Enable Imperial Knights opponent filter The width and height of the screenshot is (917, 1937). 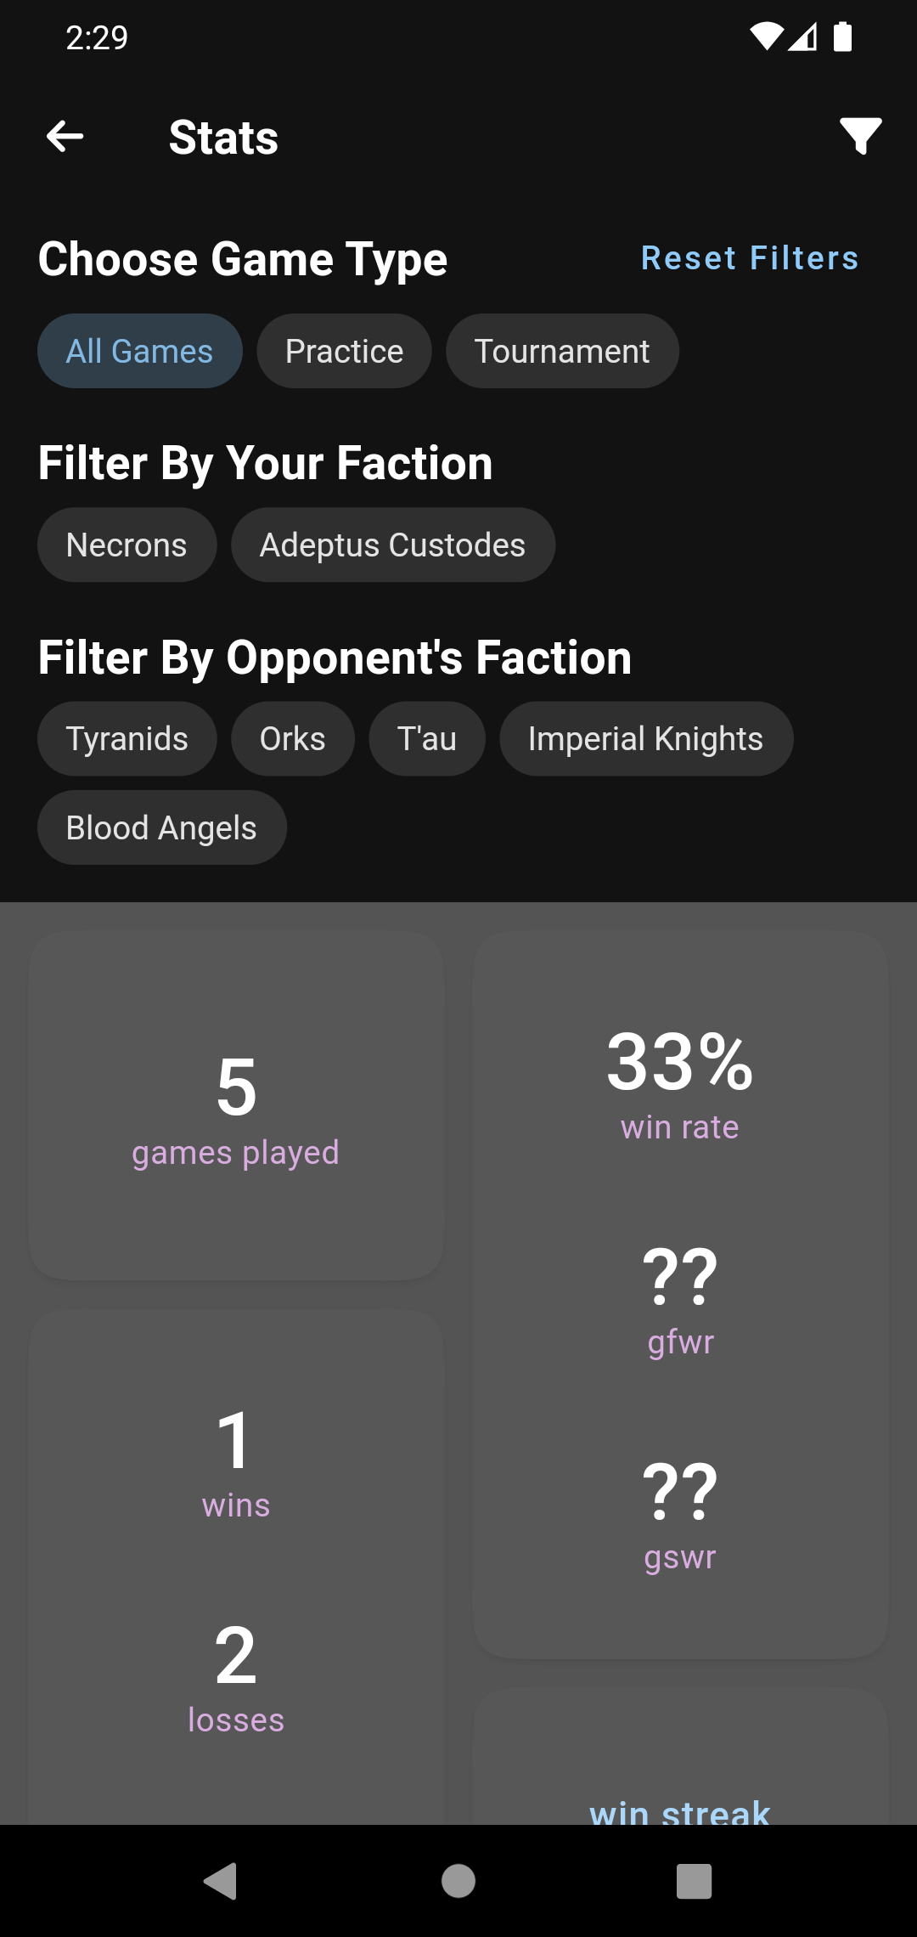tap(645, 739)
